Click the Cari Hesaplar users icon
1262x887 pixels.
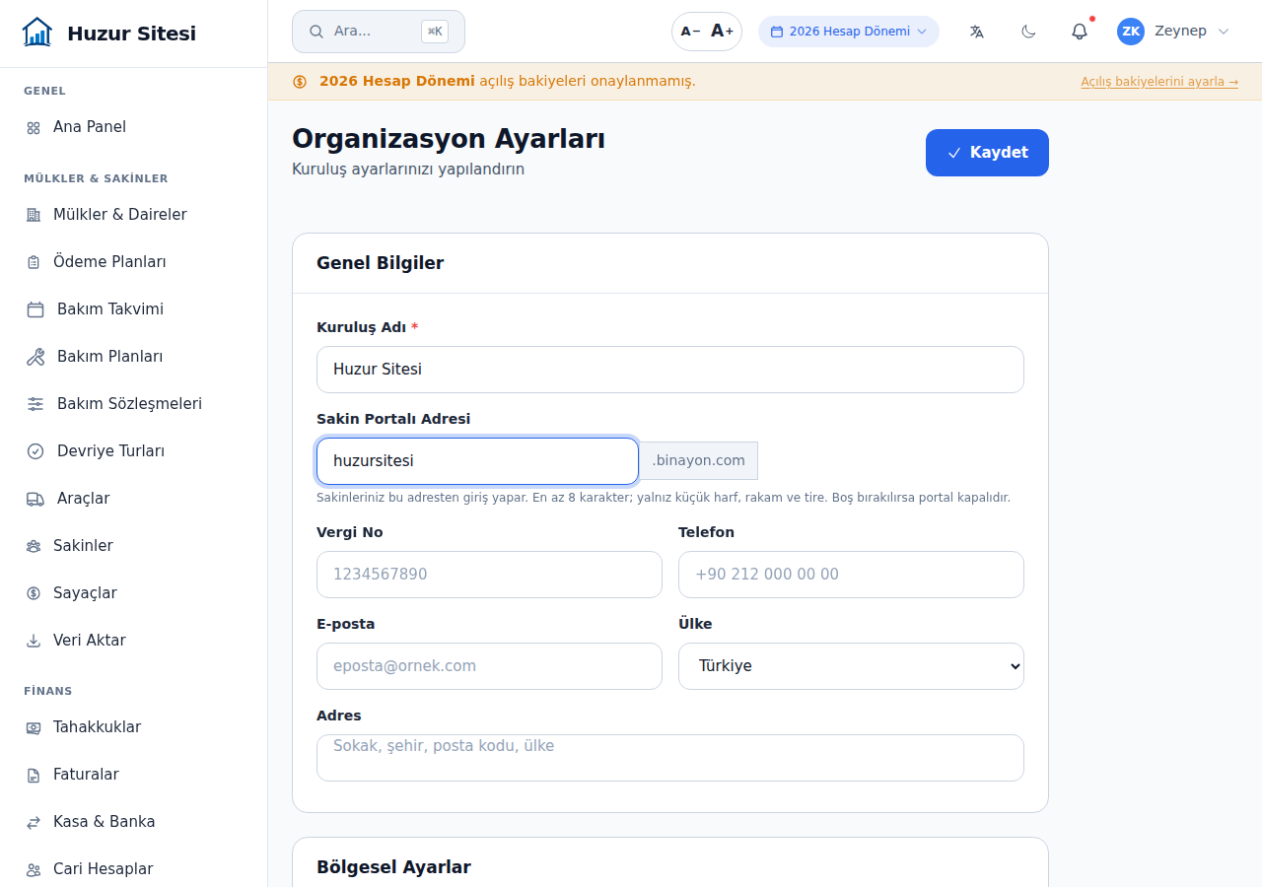pyautogui.click(x=34, y=869)
